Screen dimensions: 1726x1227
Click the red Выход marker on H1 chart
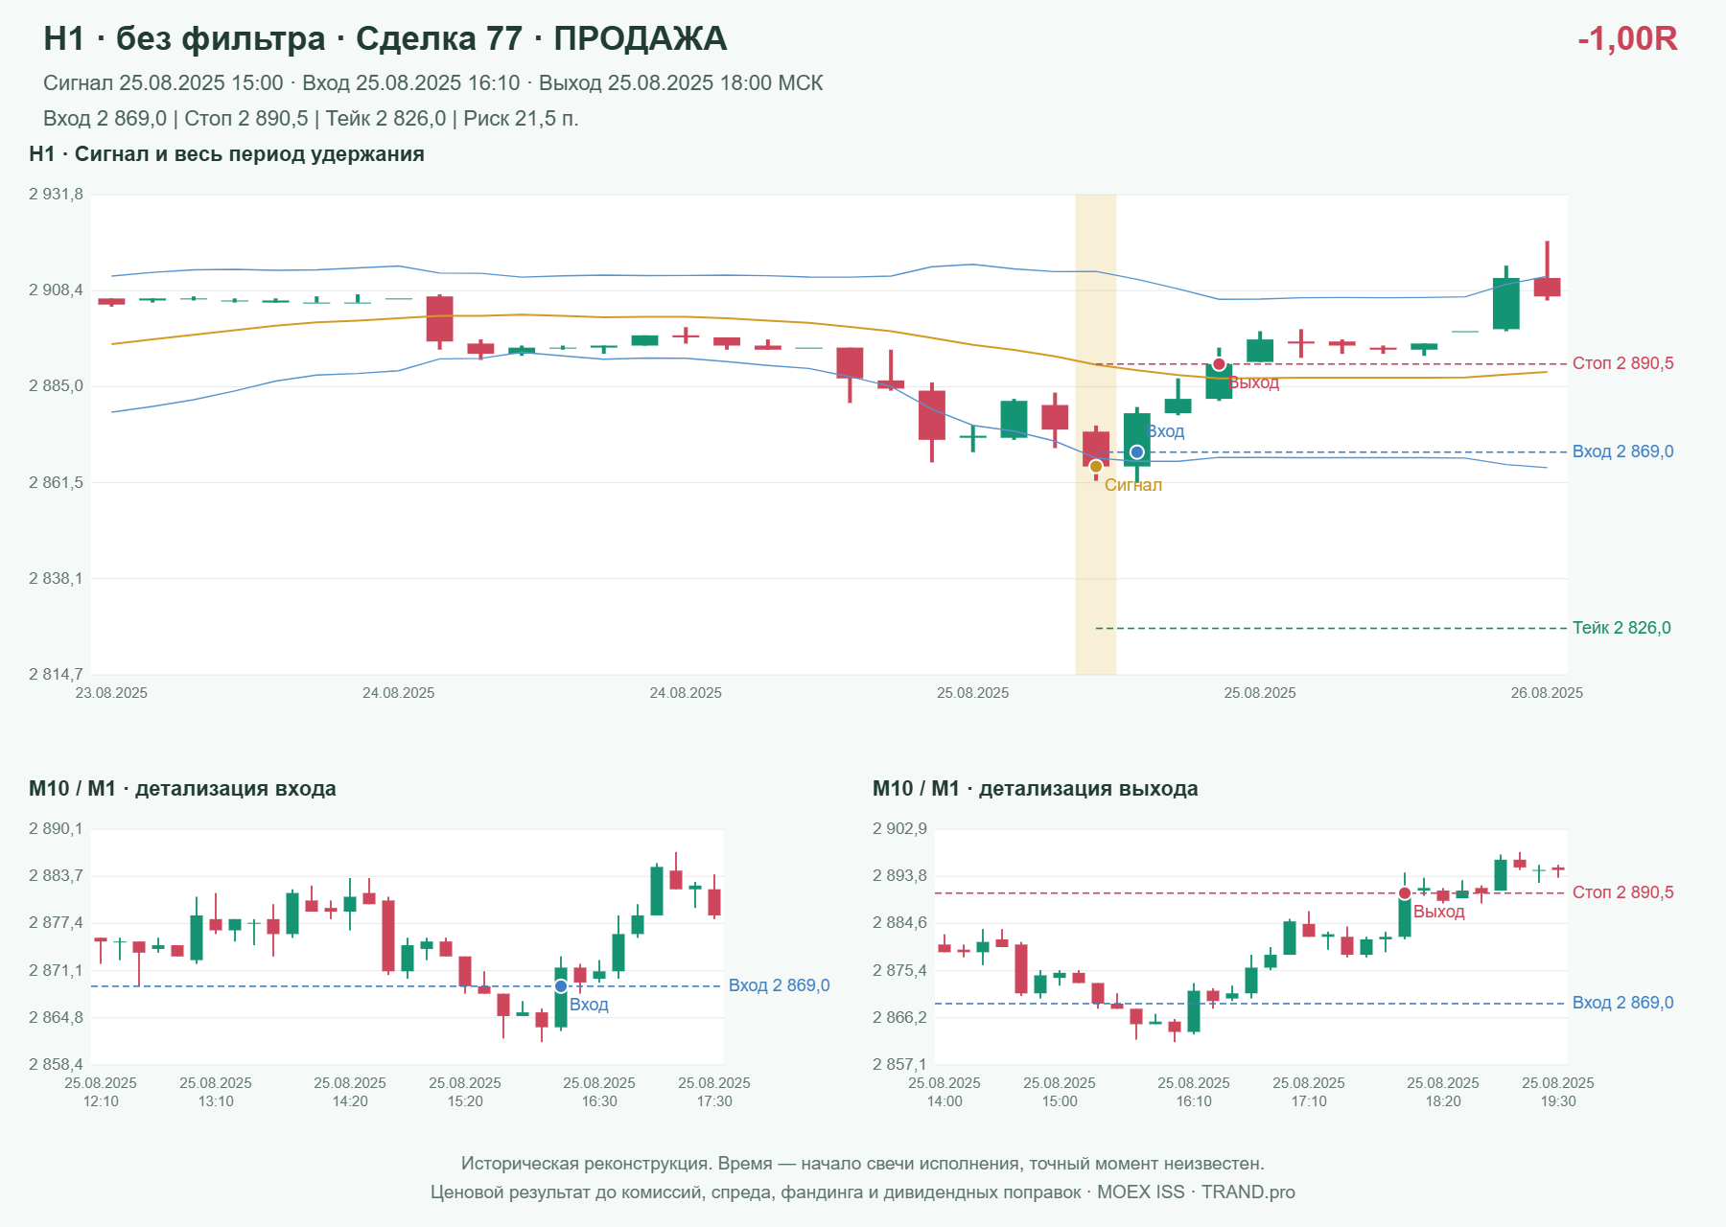tap(1219, 364)
